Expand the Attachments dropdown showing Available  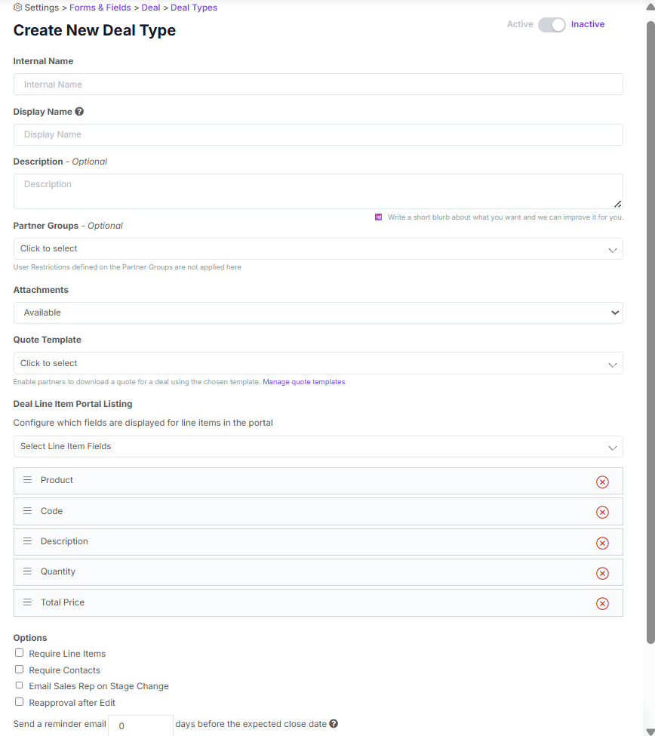tap(318, 313)
